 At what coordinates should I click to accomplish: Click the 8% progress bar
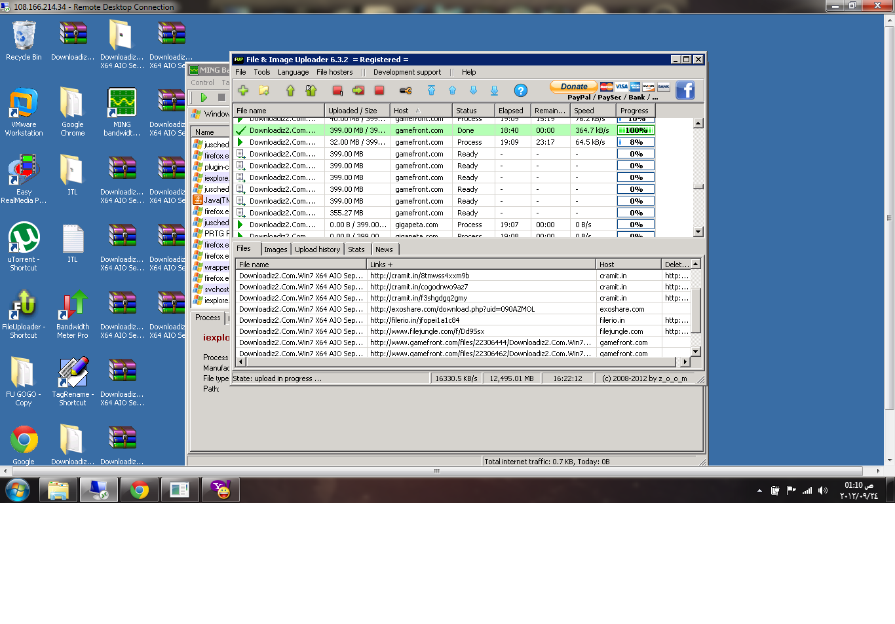[x=636, y=142]
